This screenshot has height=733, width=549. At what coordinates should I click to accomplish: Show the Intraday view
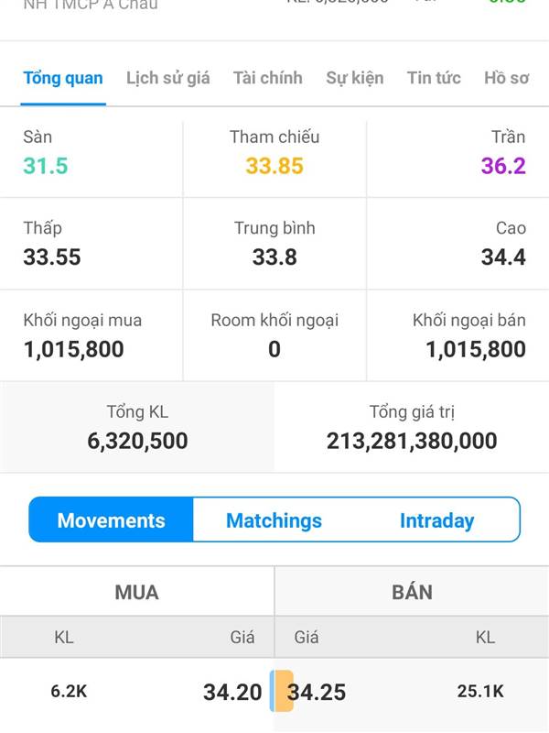click(x=437, y=520)
